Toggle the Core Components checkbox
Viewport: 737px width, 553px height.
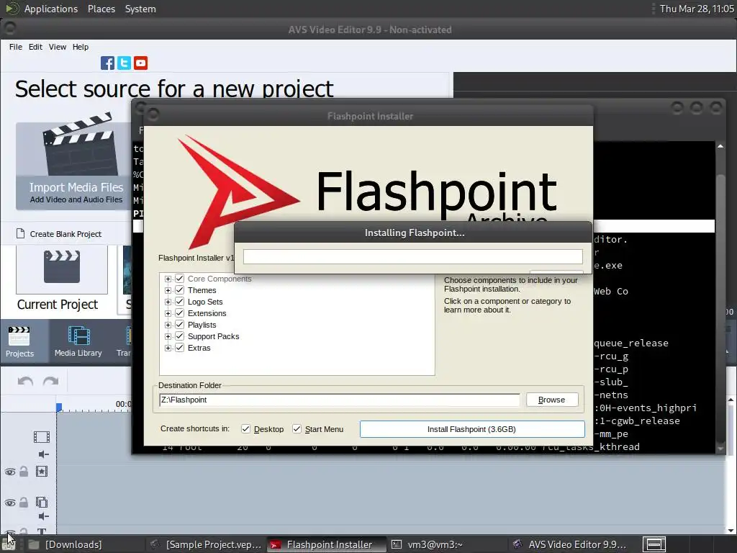click(179, 279)
